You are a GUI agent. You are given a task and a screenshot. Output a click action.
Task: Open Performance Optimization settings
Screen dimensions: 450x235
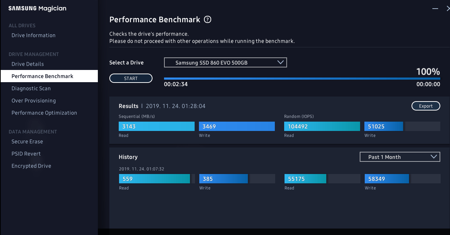click(x=44, y=113)
